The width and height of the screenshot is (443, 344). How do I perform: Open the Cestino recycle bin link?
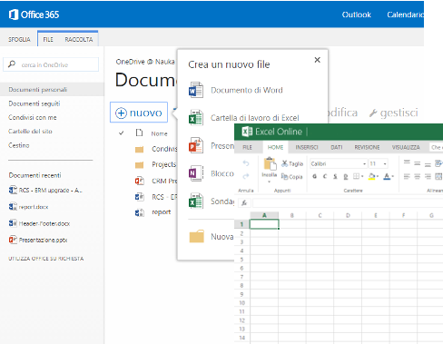coord(19,145)
